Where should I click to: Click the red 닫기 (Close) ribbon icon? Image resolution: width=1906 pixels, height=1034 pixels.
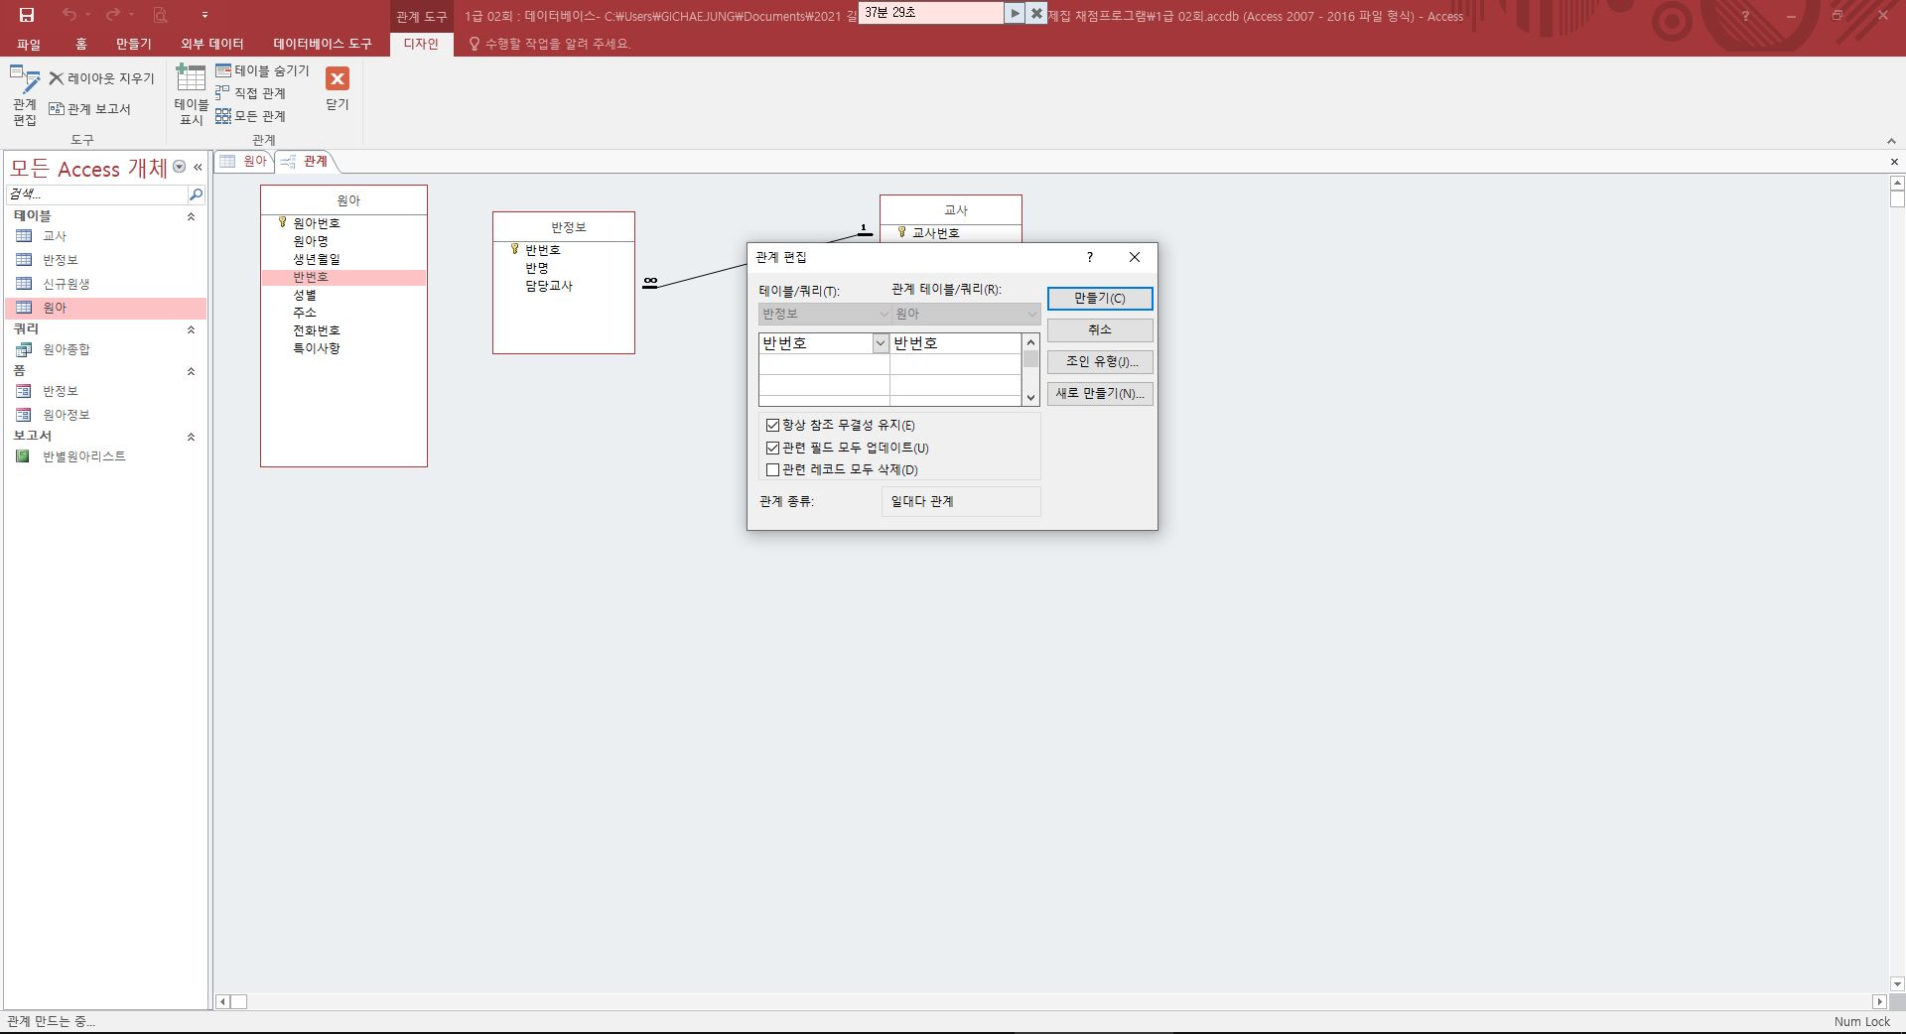(338, 87)
